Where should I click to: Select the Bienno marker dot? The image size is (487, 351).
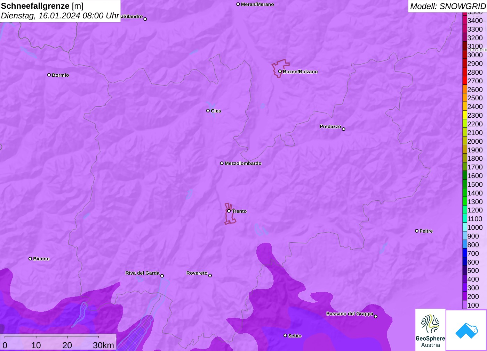(30, 259)
